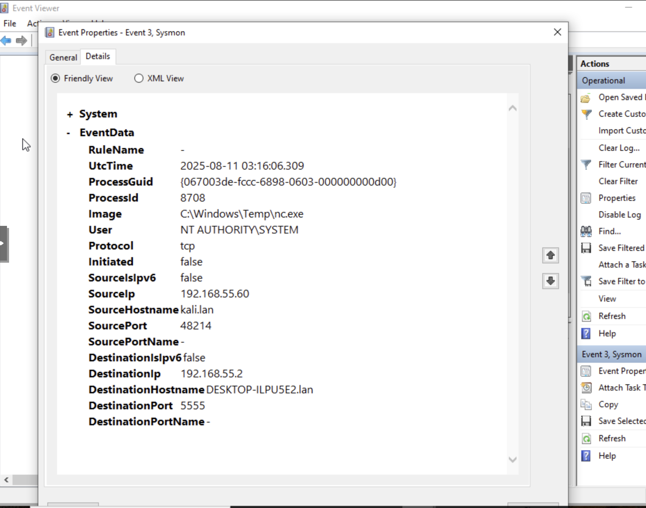Open the File menu in Event Viewer
The height and width of the screenshot is (508, 646).
pos(10,23)
